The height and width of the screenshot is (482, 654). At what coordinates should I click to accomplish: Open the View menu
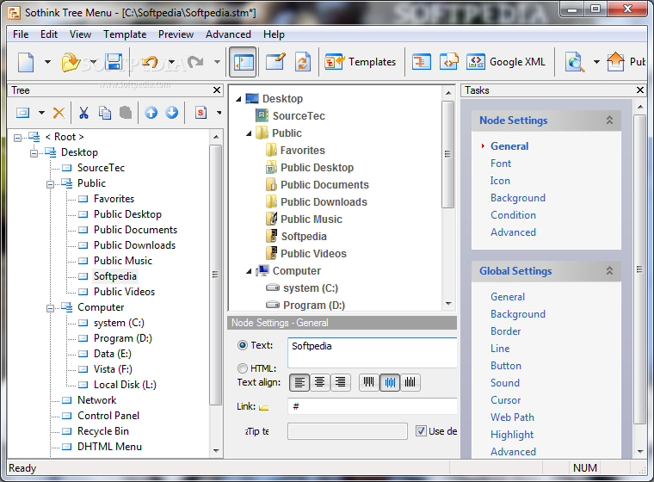click(x=80, y=34)
